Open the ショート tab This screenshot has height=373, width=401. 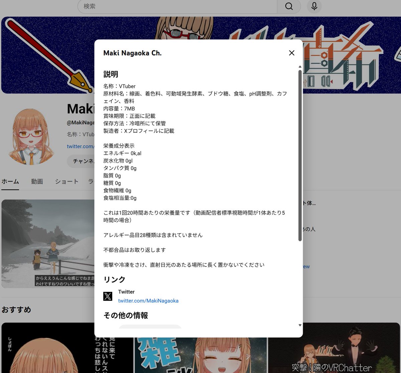click(66, 182)
